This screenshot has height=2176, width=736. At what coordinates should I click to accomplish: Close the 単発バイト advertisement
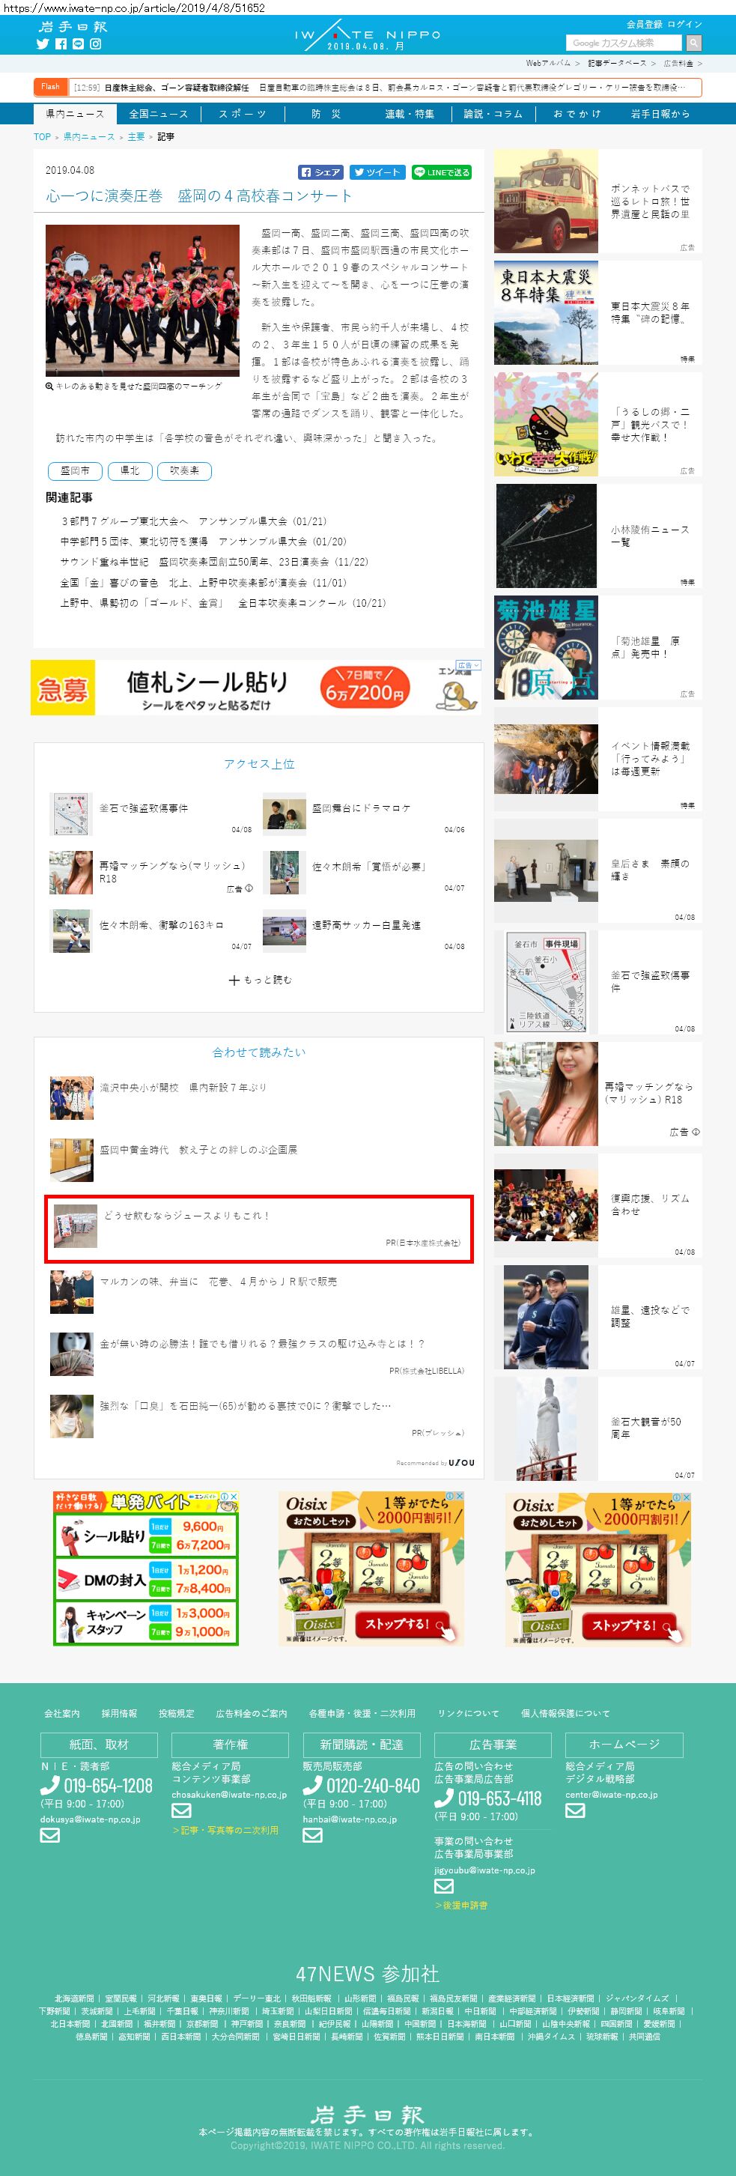point(234,1497)
